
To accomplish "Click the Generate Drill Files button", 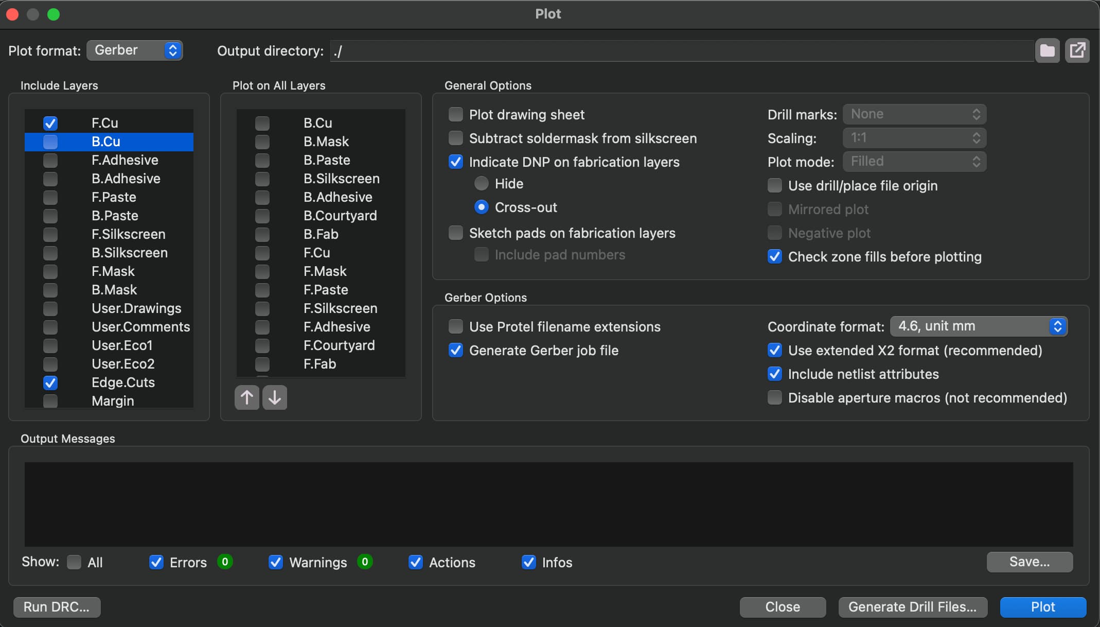I will tap(913, 607).
